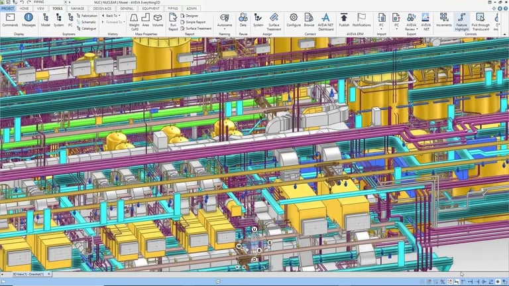Click the Run Report icon
The height and width of the screenshot is (286, 509).
(x=173, y=22)
